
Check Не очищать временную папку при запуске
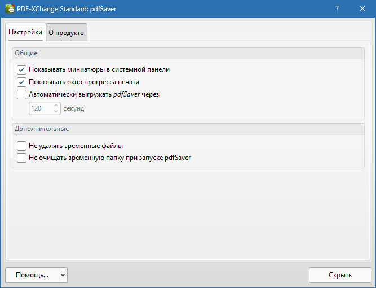point(21,158)
